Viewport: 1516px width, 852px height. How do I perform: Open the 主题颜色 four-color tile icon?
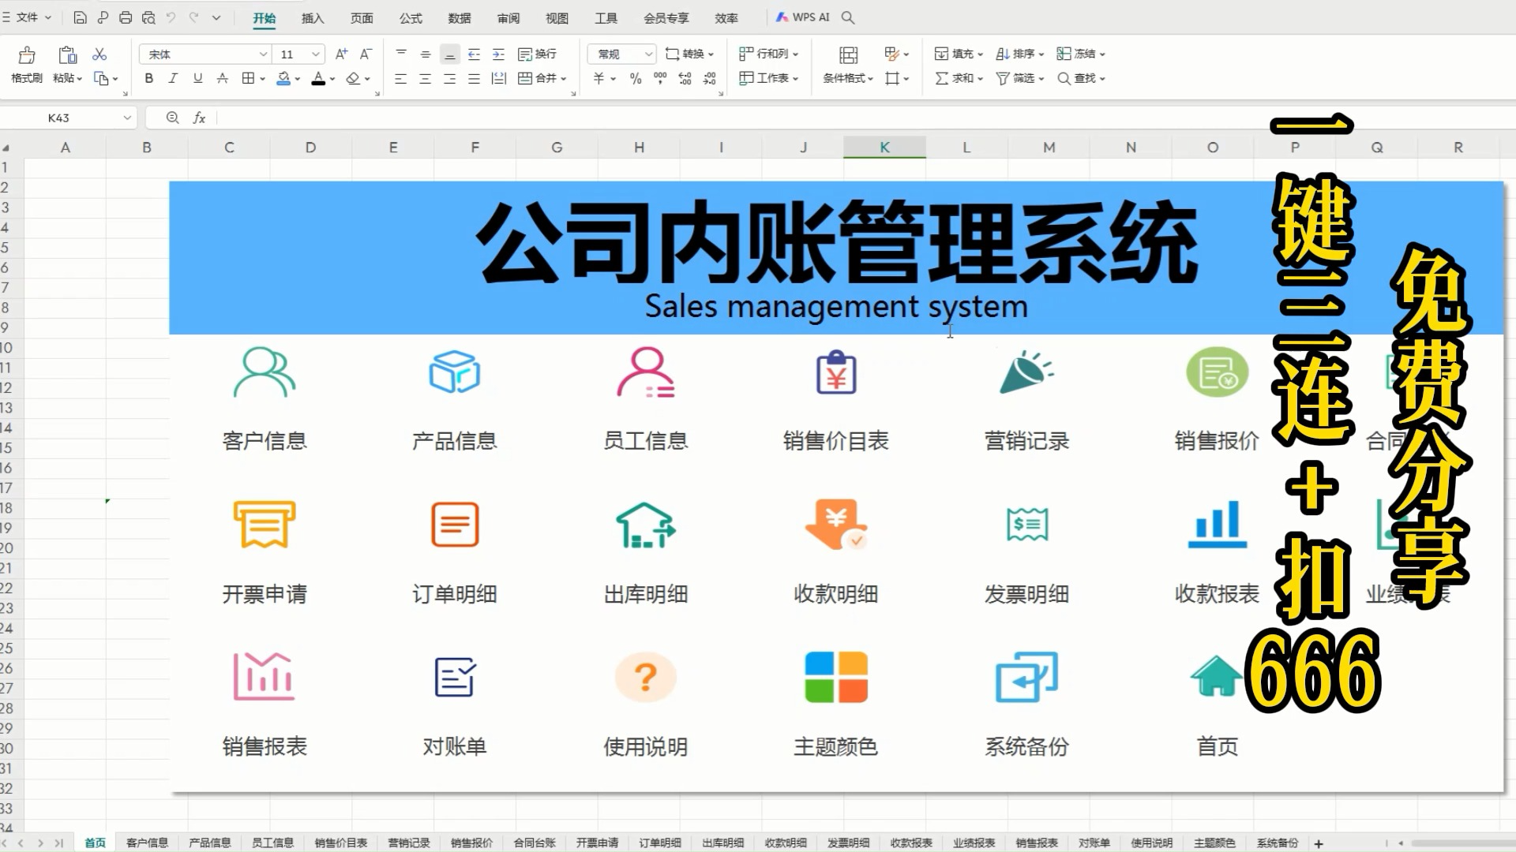tap(836, 677)
